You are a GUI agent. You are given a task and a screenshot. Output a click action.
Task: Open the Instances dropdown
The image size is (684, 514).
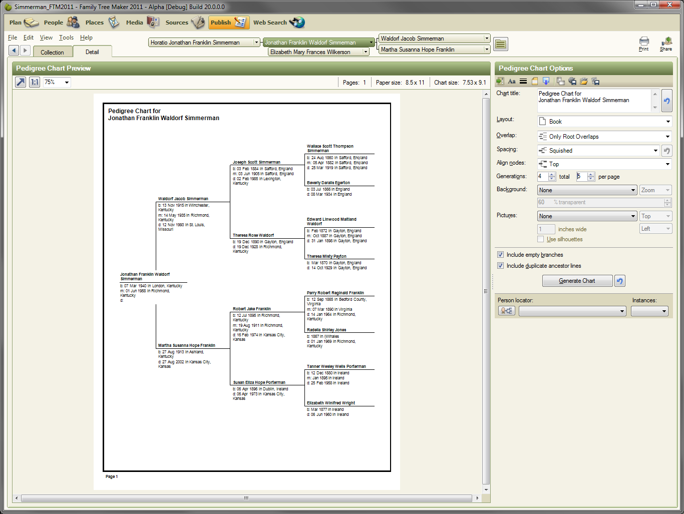click(650, 311)
